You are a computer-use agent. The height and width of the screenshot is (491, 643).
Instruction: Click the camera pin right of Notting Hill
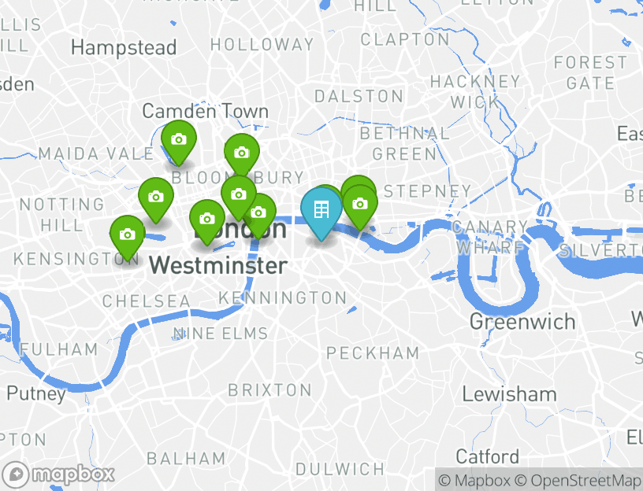click(x=156, y=200)
